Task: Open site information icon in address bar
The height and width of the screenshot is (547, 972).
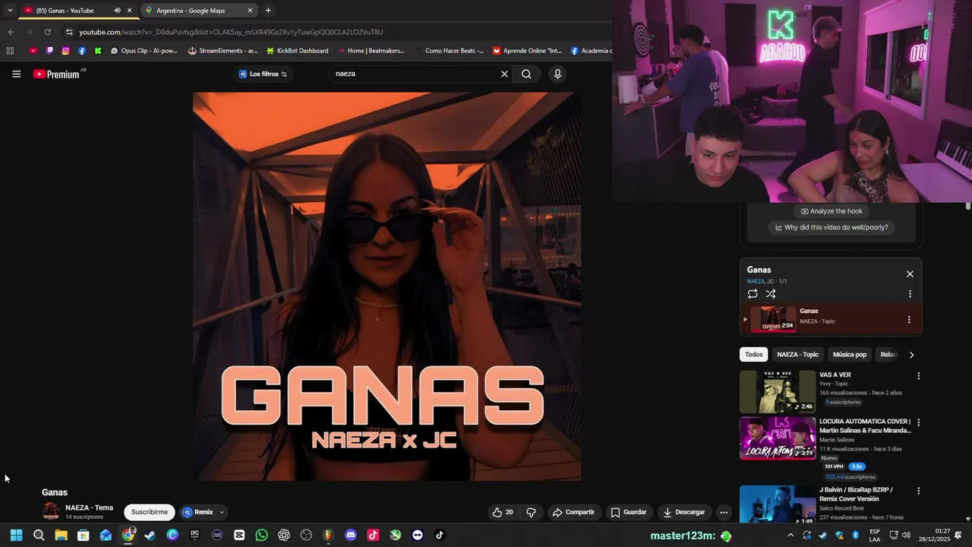Action: pyautogui.click(x=69, y=32)
